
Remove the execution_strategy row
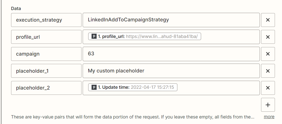[268, 20]
